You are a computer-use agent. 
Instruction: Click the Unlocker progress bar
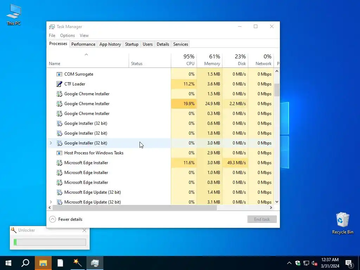[50, 242]
